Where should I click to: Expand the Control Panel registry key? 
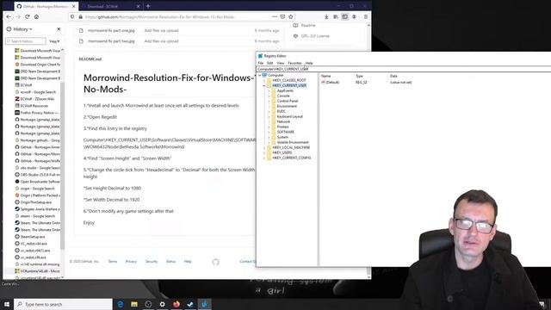269,101
